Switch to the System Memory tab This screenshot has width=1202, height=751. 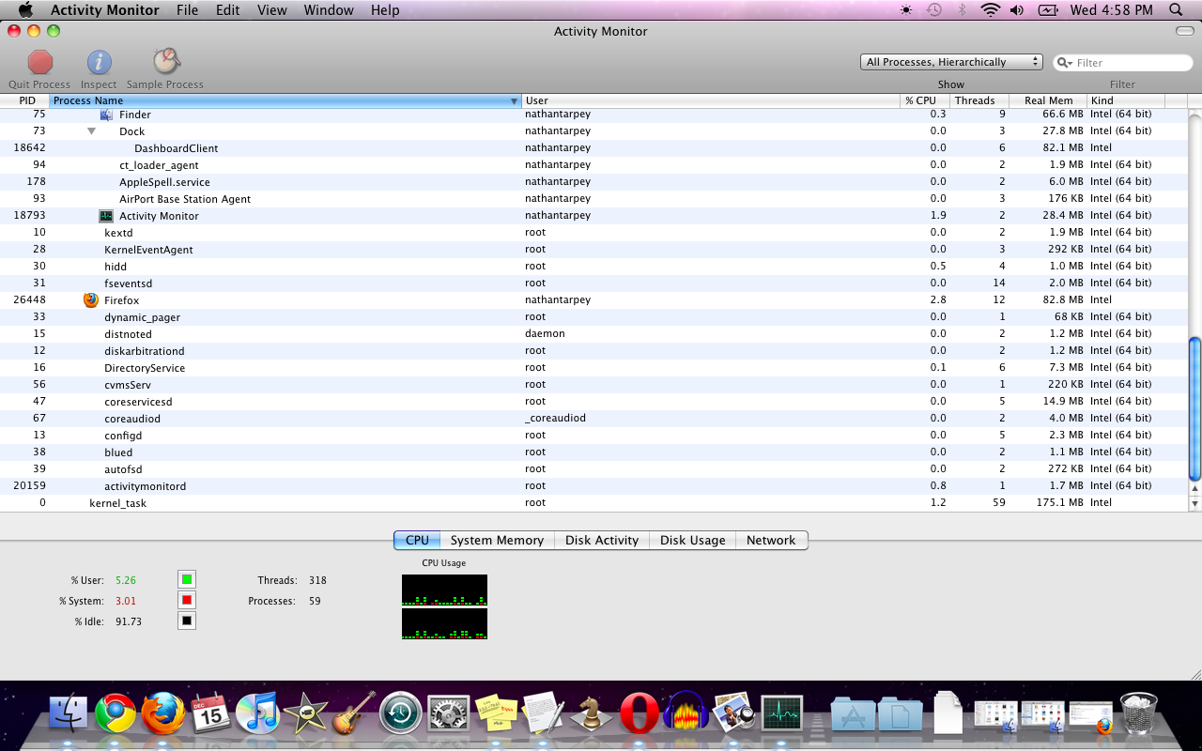[497, 540]
